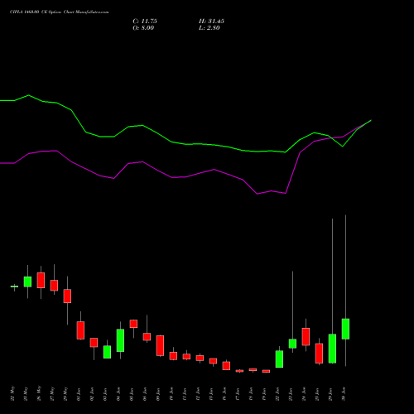
Task: Click the green candle for 22 Jun
Action: click(x=279, y=359)
